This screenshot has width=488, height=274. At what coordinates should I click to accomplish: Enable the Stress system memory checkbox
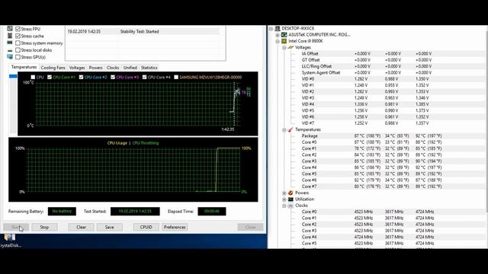pos(18,43)
